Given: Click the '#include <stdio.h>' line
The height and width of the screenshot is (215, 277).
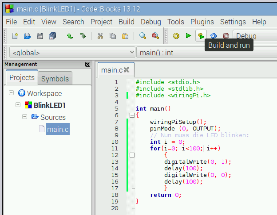Looking at the screenshot, I should [x=168, y=82].
